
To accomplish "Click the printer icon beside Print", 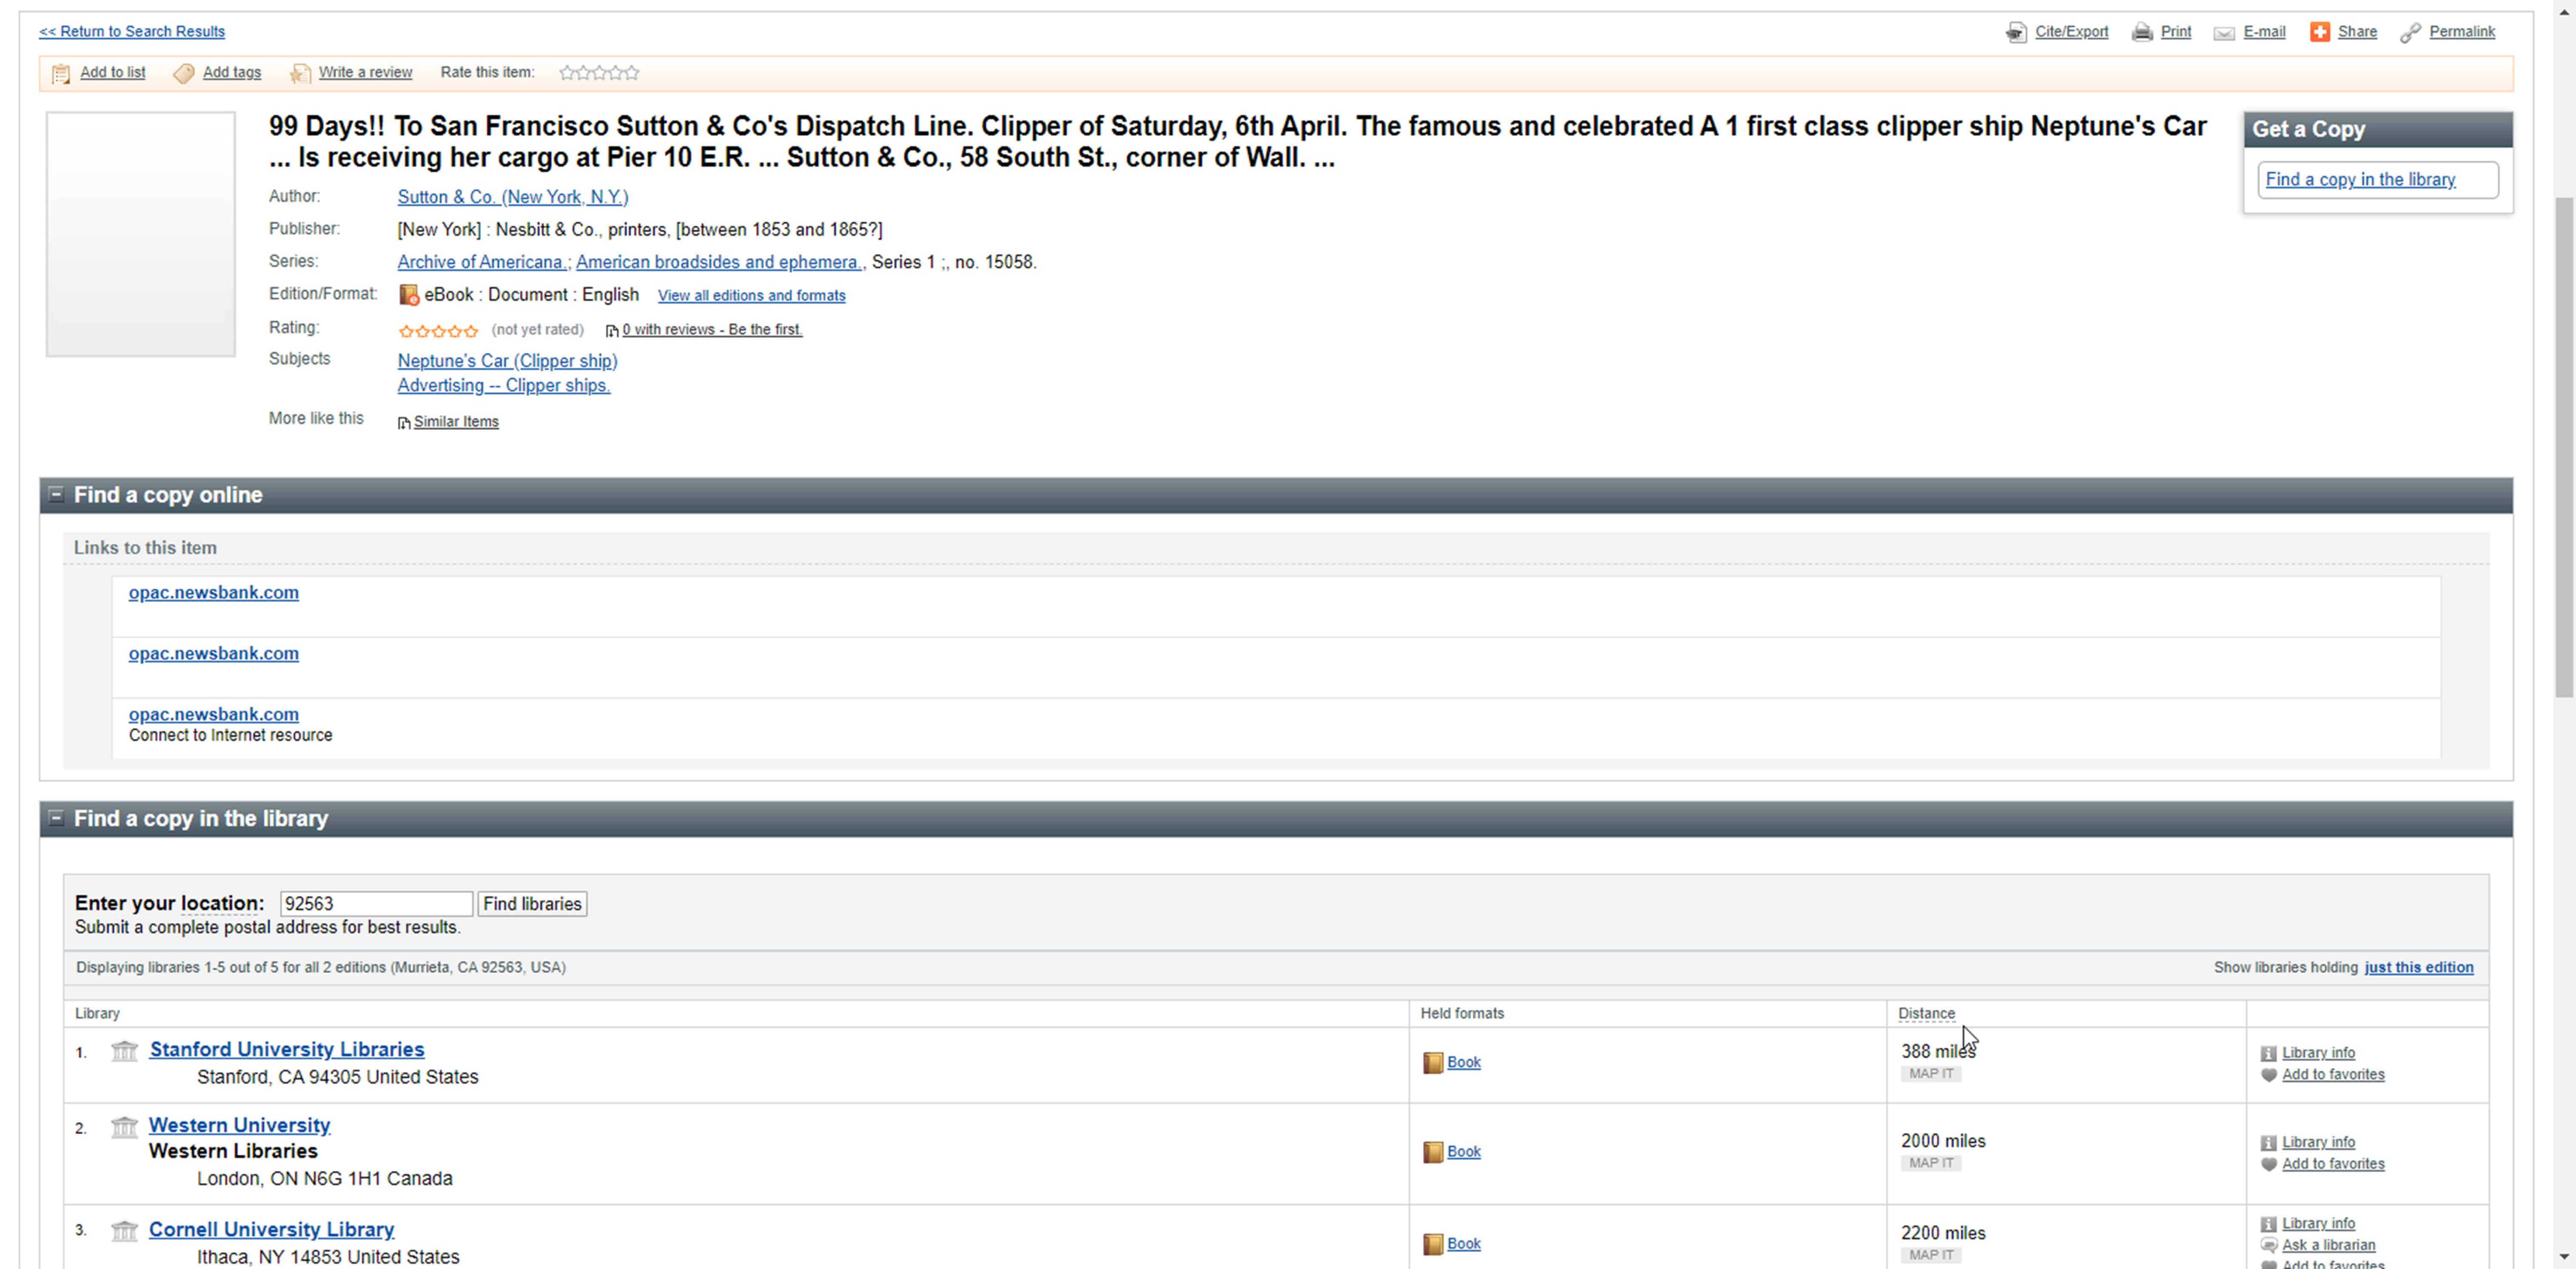I will pos(2142,33).
